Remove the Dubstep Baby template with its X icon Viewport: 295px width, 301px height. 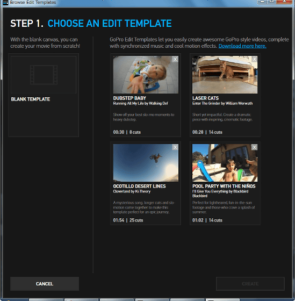coord(175,59)
